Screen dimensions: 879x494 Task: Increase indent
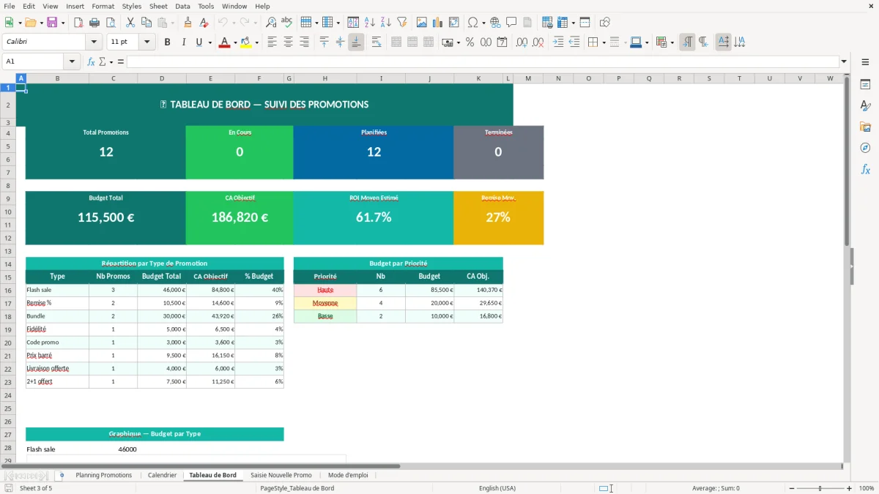(558, 42)
